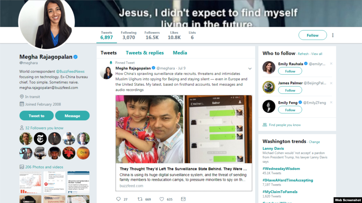The width and height of the screenshot is (362, 203).
Task: Open the New York Times follower avatar
Action: tap(40, 139)
